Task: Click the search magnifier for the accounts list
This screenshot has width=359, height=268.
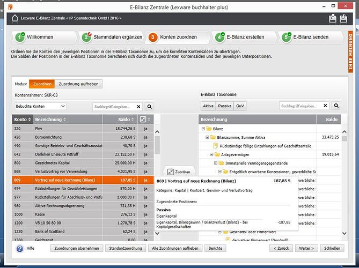Action: tap(149, 107)
